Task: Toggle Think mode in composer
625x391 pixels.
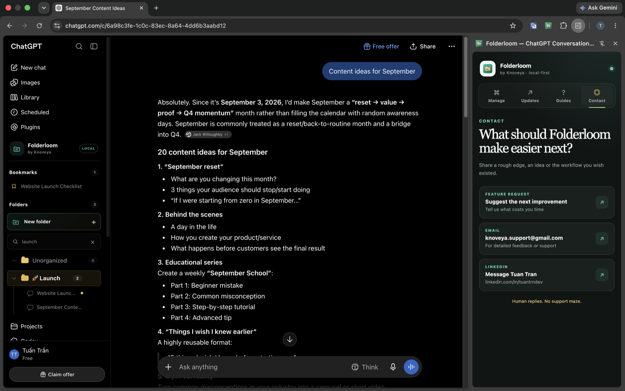Action: tap(365, 367)
